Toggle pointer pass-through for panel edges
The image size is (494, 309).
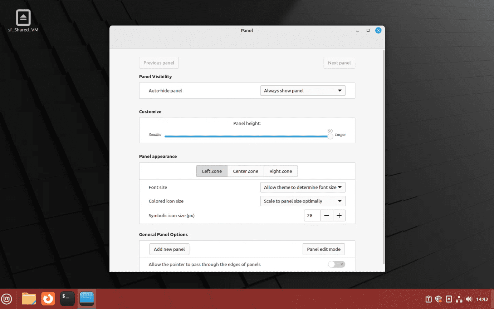point(336,264)
